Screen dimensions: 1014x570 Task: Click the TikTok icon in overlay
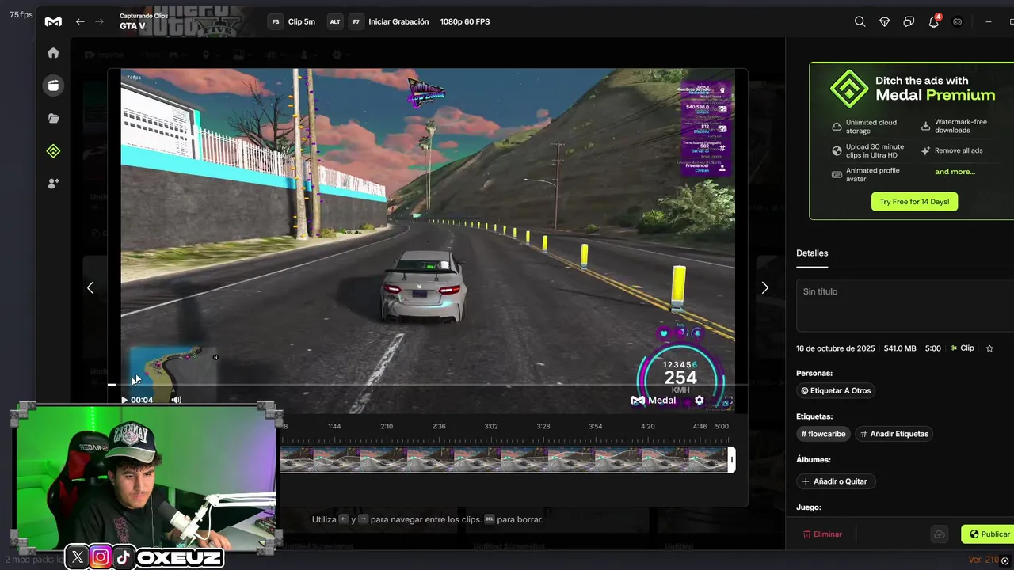click(123, 557)
